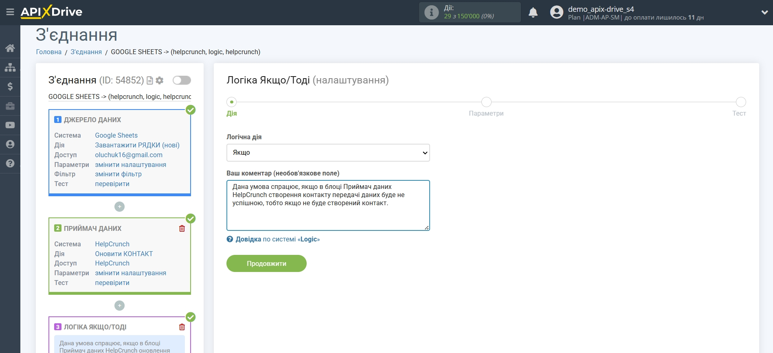This screenshot has width=773, height=353.
Task: Click the connection document copy icon
Action: 150,81
